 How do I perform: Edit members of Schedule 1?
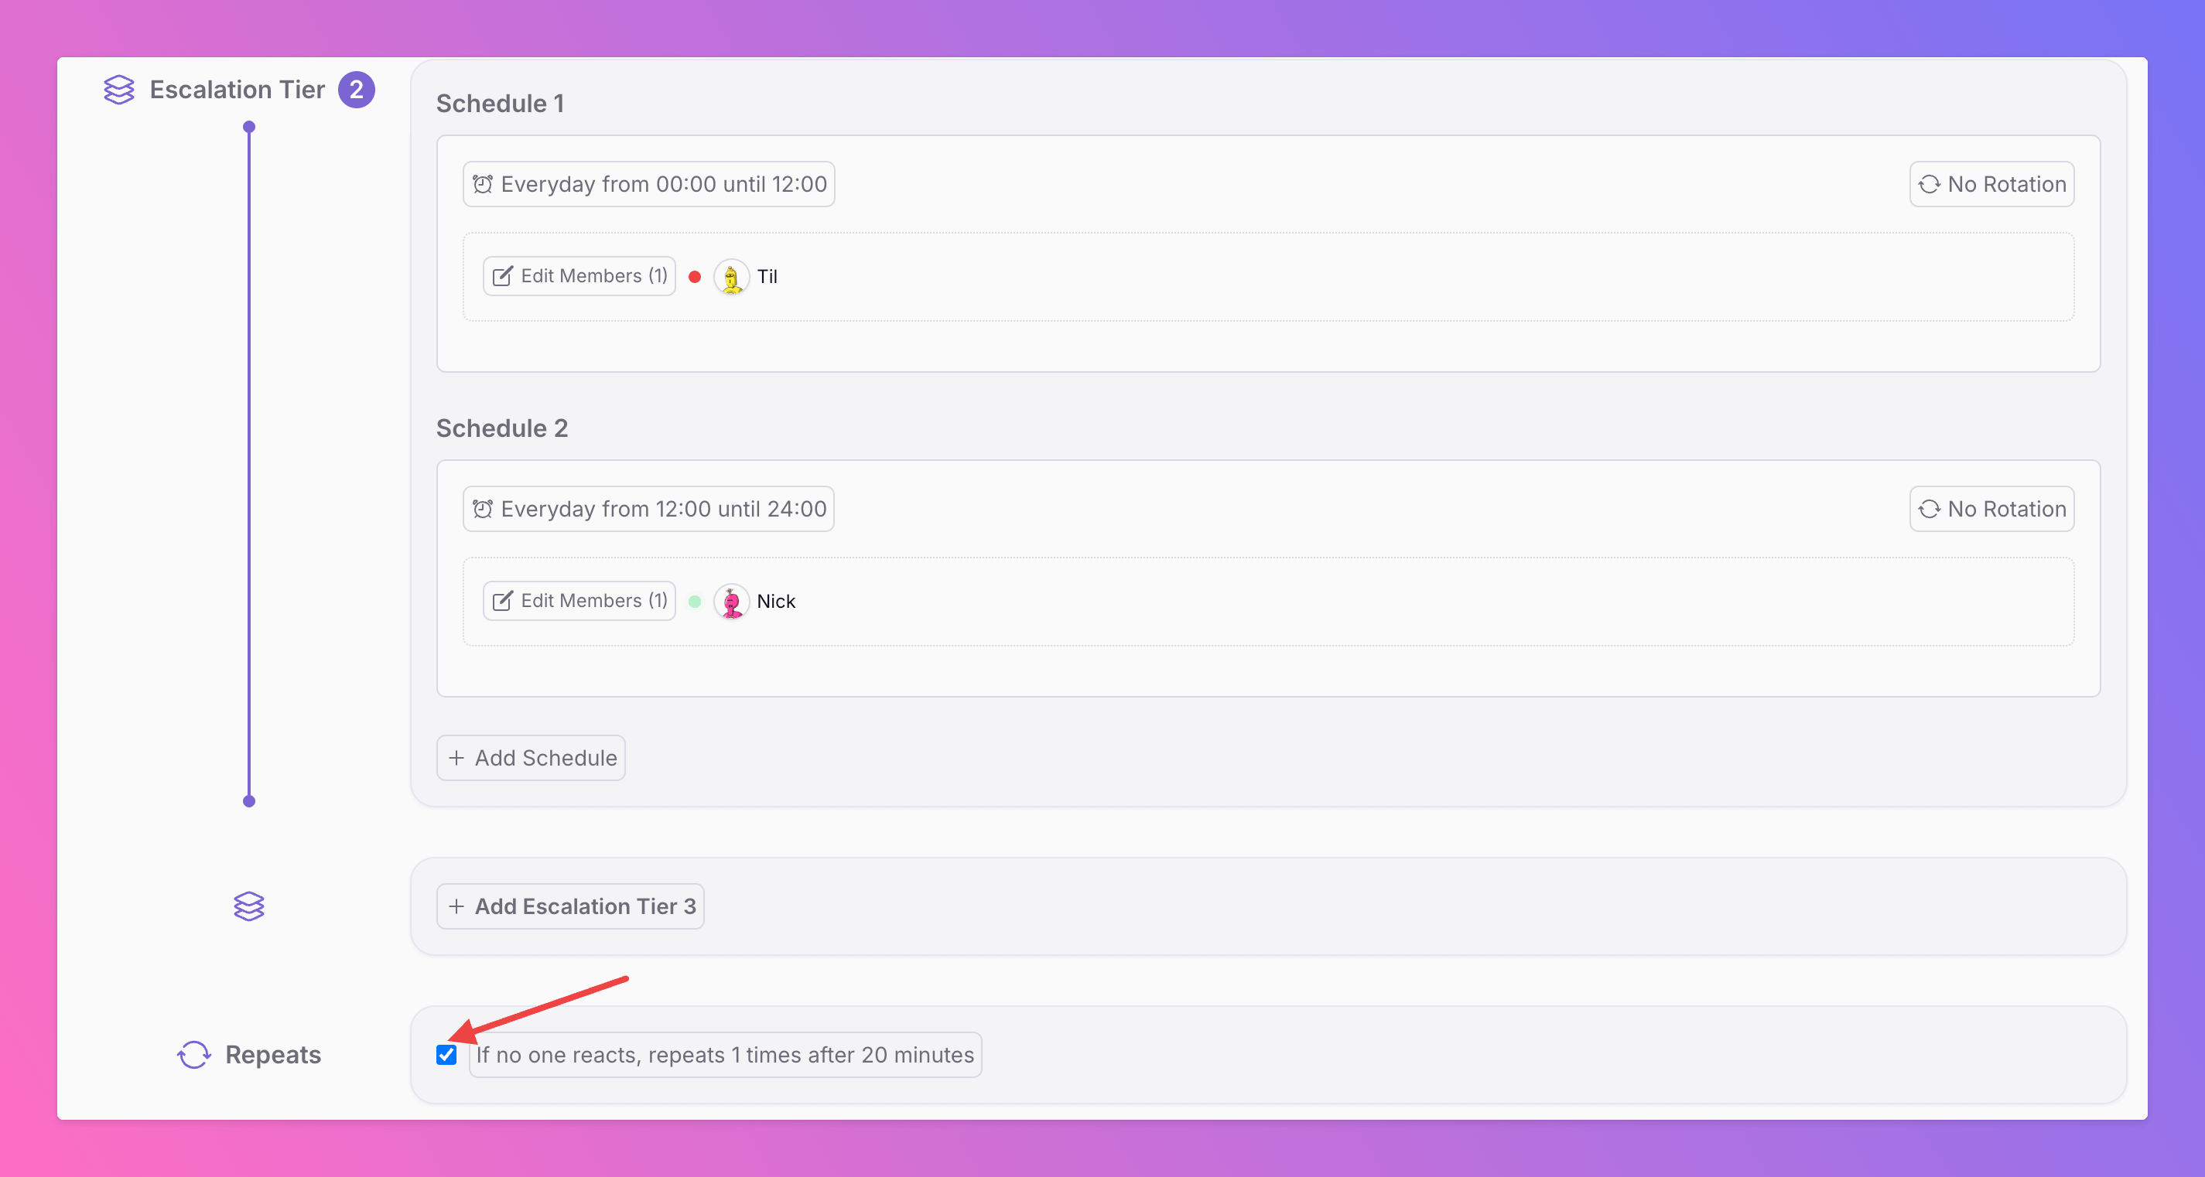tap(579, 276)
